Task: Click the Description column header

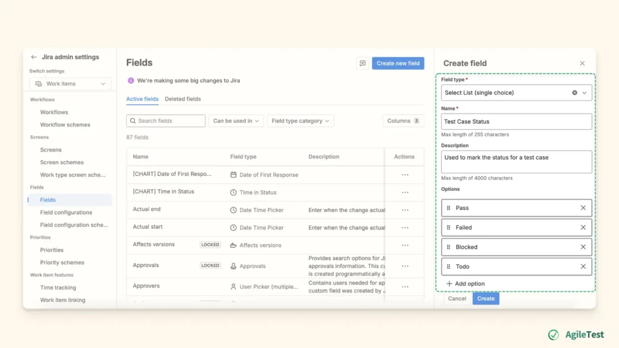Action: [324, 156]
